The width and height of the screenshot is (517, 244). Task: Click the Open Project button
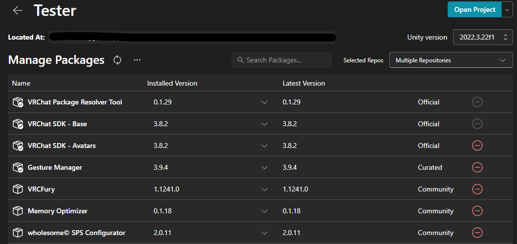[474, 9]
